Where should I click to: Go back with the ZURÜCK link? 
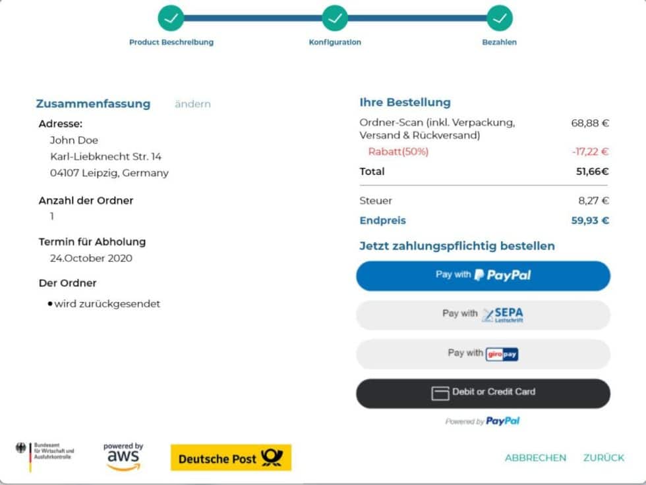pyautogui.click(x=603, y=458)
